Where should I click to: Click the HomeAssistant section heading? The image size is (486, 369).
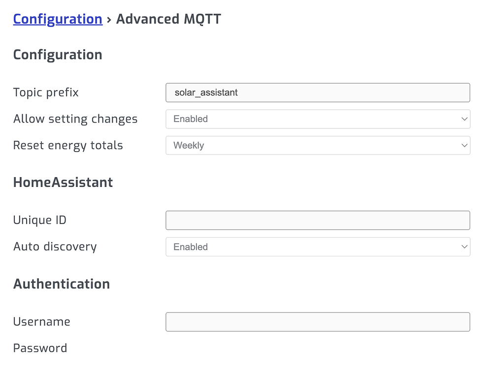(x=63, y=182)
